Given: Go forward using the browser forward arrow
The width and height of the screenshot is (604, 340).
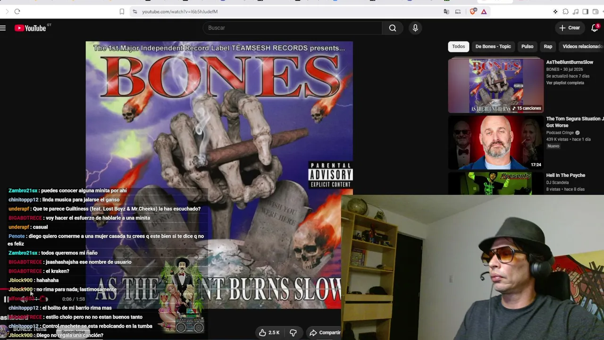Looking at the screenshot, I should click(7, 11).
